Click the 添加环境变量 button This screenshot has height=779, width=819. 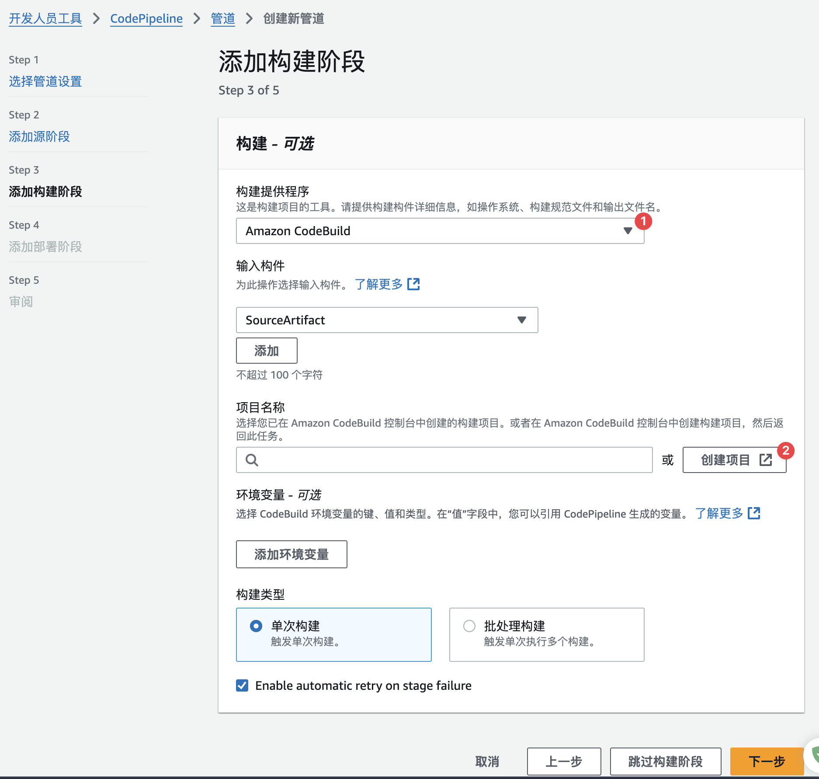[292, 554]
